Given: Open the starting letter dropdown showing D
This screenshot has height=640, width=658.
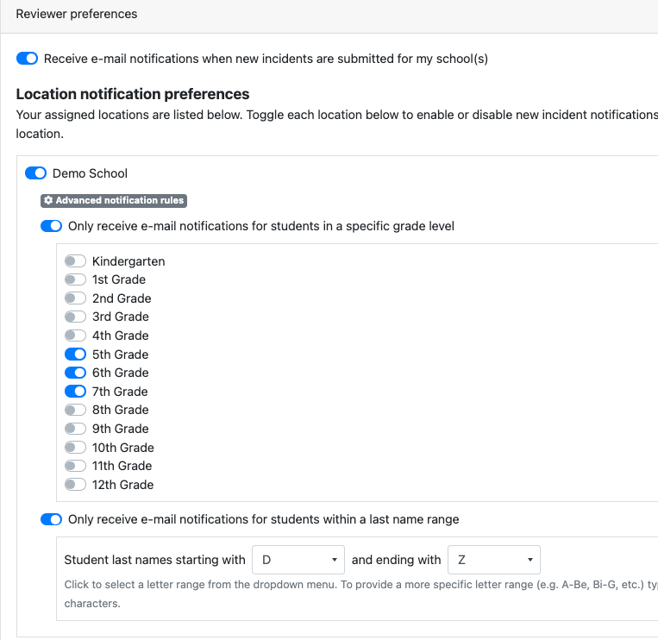Looking at the screenshot, I should [x=298, y=560].
